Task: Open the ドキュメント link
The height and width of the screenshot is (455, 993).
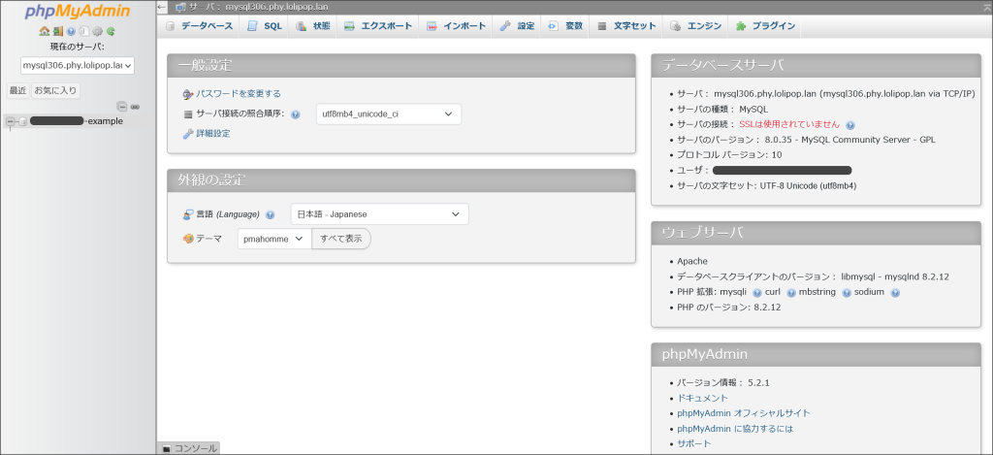Action: coord(702,398)
